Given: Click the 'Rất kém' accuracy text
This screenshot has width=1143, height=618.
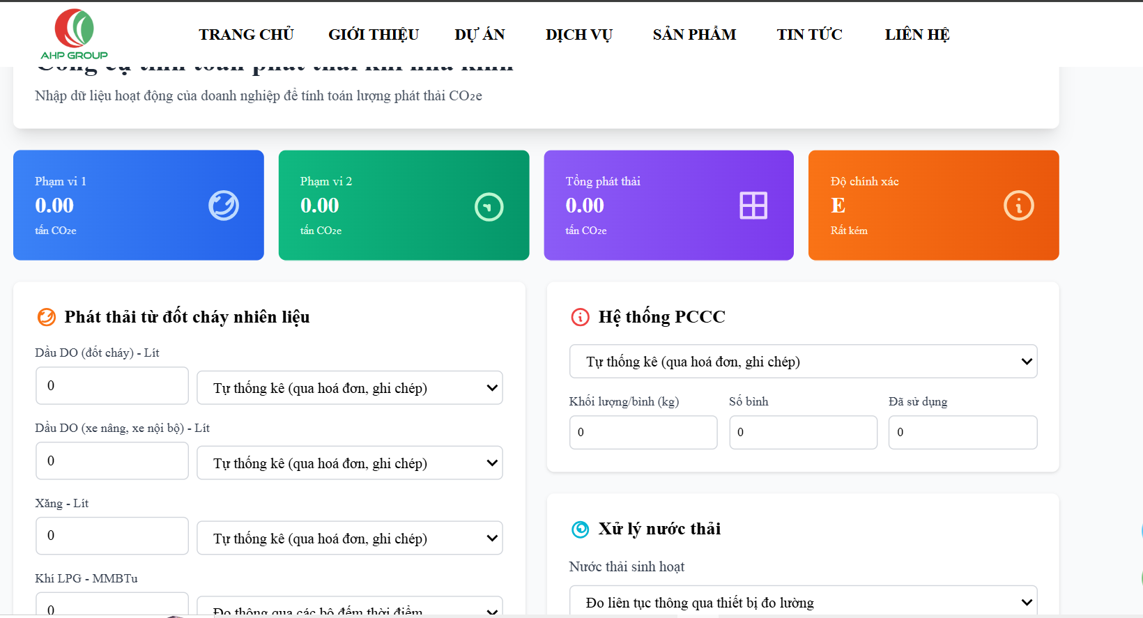Looking at the screenshot, I should (849, 231).
